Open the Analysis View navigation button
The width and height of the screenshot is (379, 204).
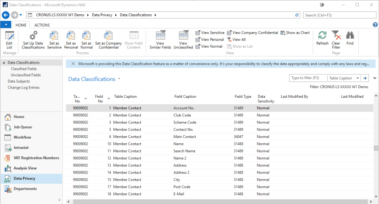tap(31, 168)
